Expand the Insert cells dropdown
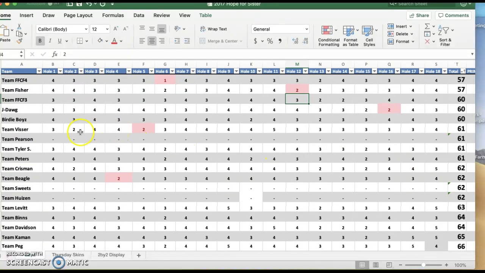485x273 pixels. click(x=410, y=27)
